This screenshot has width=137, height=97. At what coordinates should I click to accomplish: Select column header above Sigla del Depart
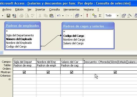pyautogui.click(x=24, y=59)
